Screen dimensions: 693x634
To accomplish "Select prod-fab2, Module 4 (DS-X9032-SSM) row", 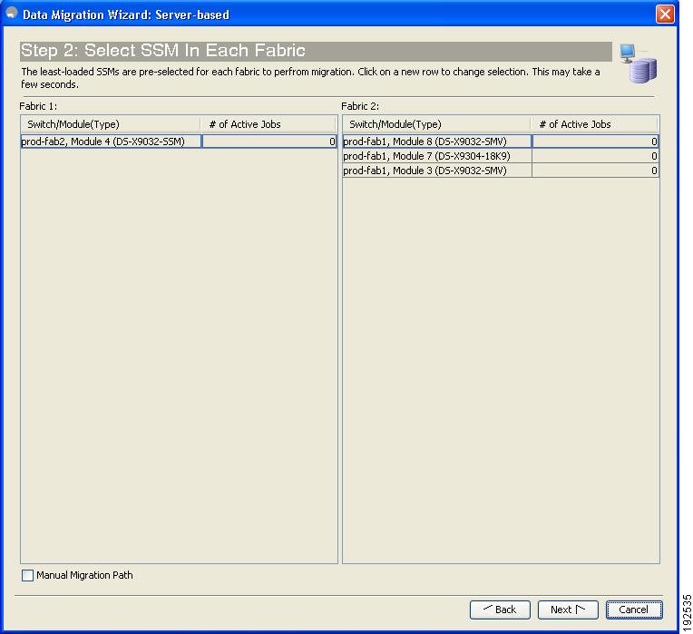I will (x=179, y=141).
